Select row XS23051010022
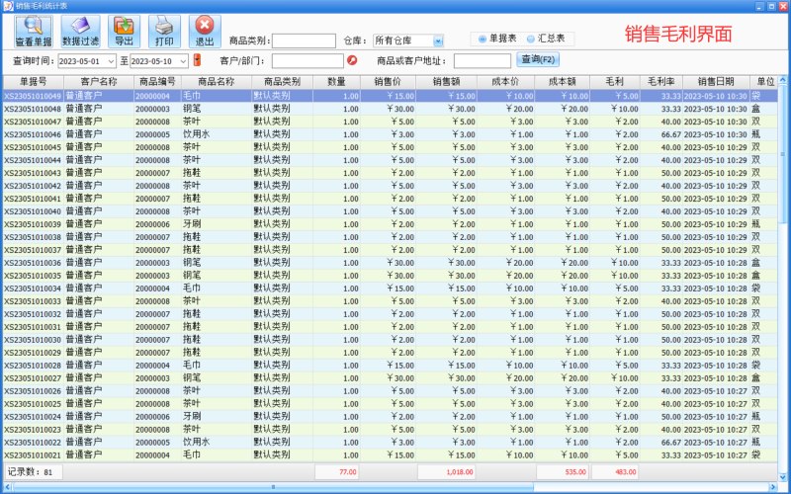This screenshot has height=494, width=791. click(x=391, y=443)
